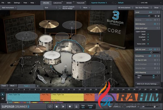
Task: Open the Superior Drummer 3 library dropdown
Action: (102, 3)
